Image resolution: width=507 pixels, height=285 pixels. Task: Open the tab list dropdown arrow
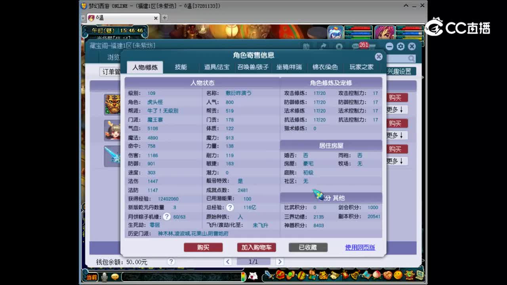click(83, 18)
